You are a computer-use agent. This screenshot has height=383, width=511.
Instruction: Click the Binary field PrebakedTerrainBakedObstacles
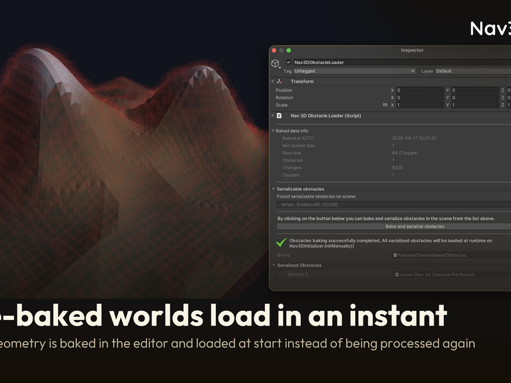[452, 255]
